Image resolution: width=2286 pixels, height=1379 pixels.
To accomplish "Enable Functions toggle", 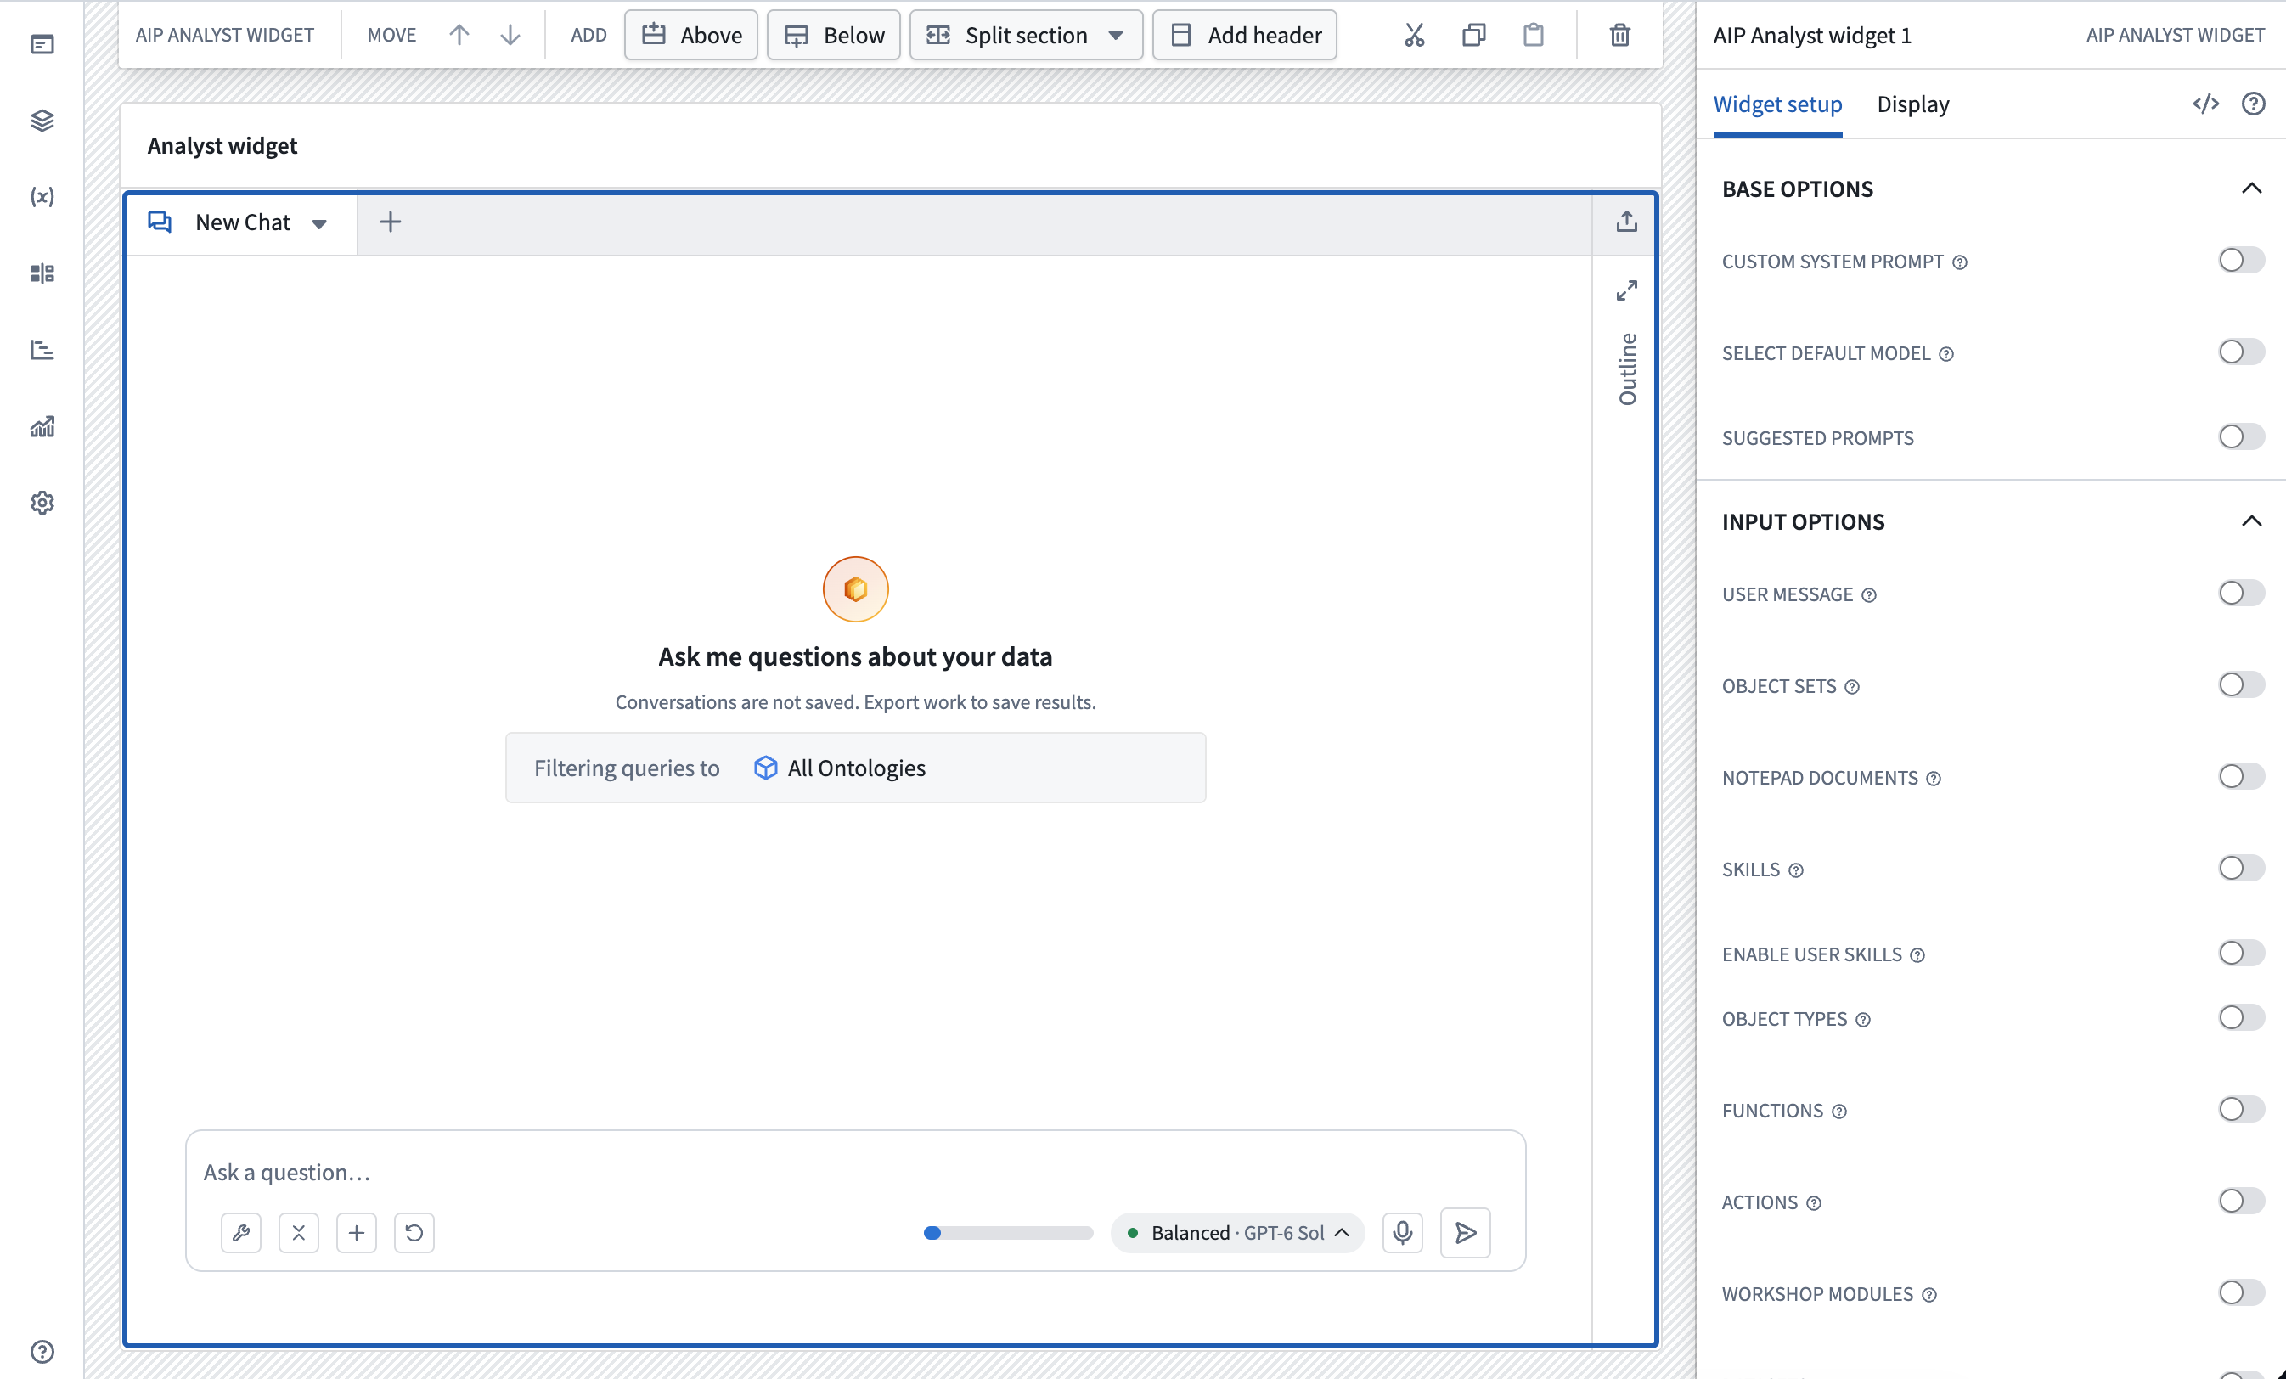I will (x=2242, y=1109).
